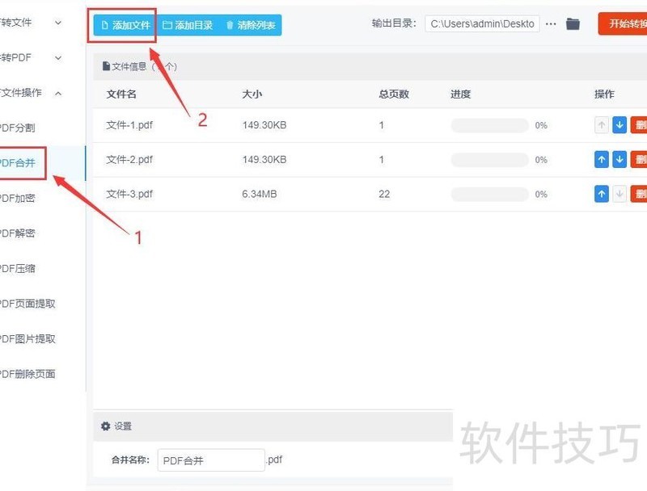Open the PDF加密 encryption tool
The image size is (647, 491).
pos(16,198)
